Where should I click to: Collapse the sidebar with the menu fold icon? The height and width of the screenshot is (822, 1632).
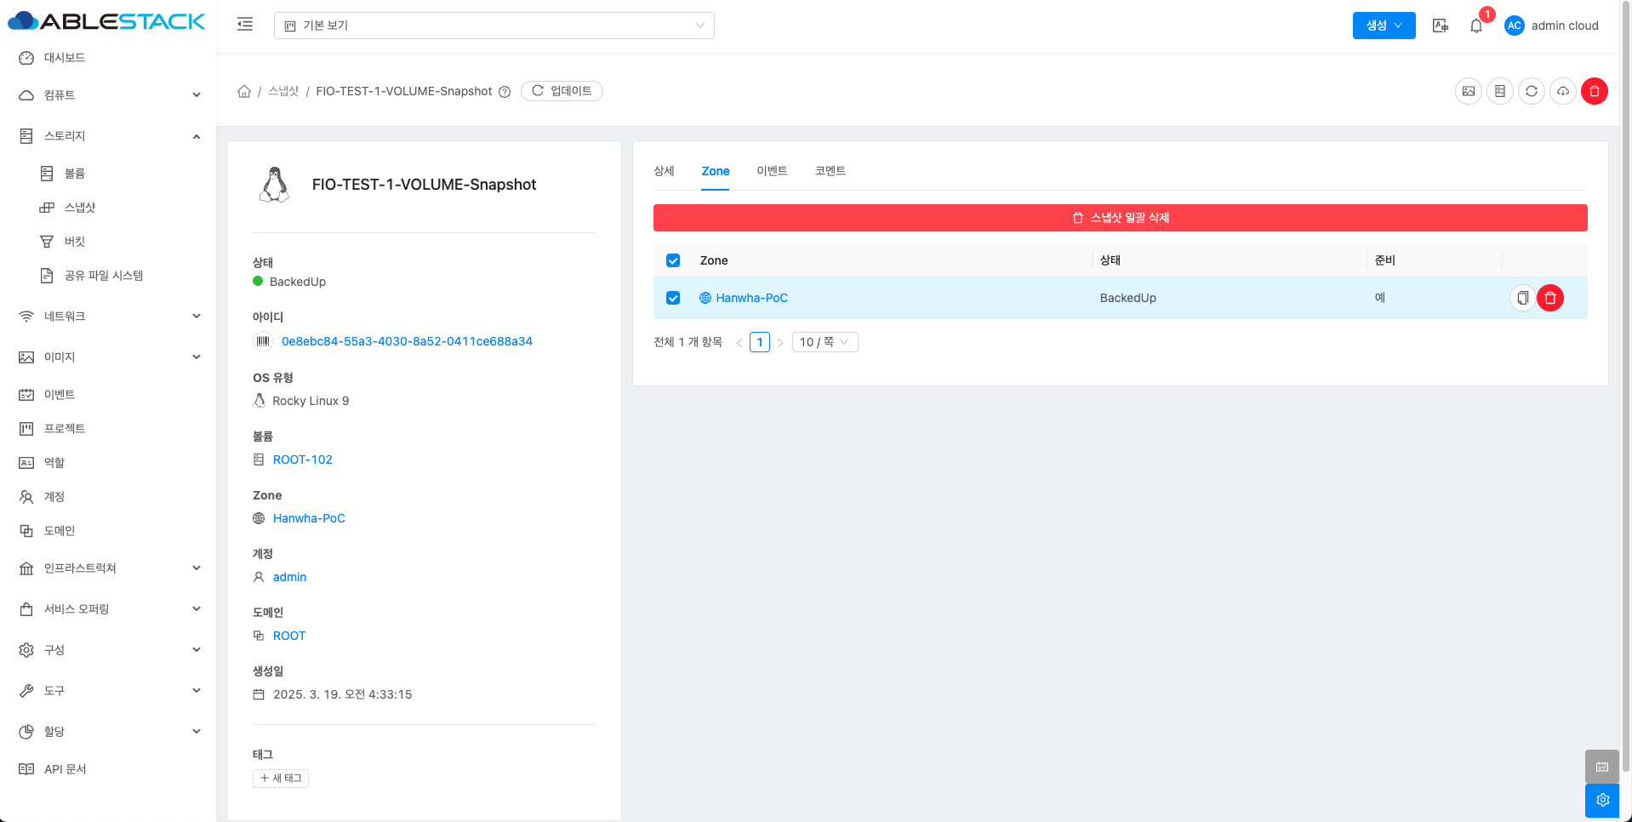click(245, 25)
